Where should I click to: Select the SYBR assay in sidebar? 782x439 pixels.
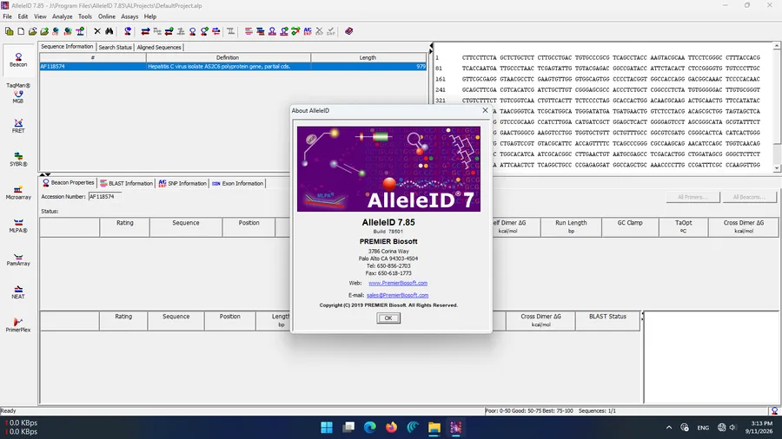[18, 160]
